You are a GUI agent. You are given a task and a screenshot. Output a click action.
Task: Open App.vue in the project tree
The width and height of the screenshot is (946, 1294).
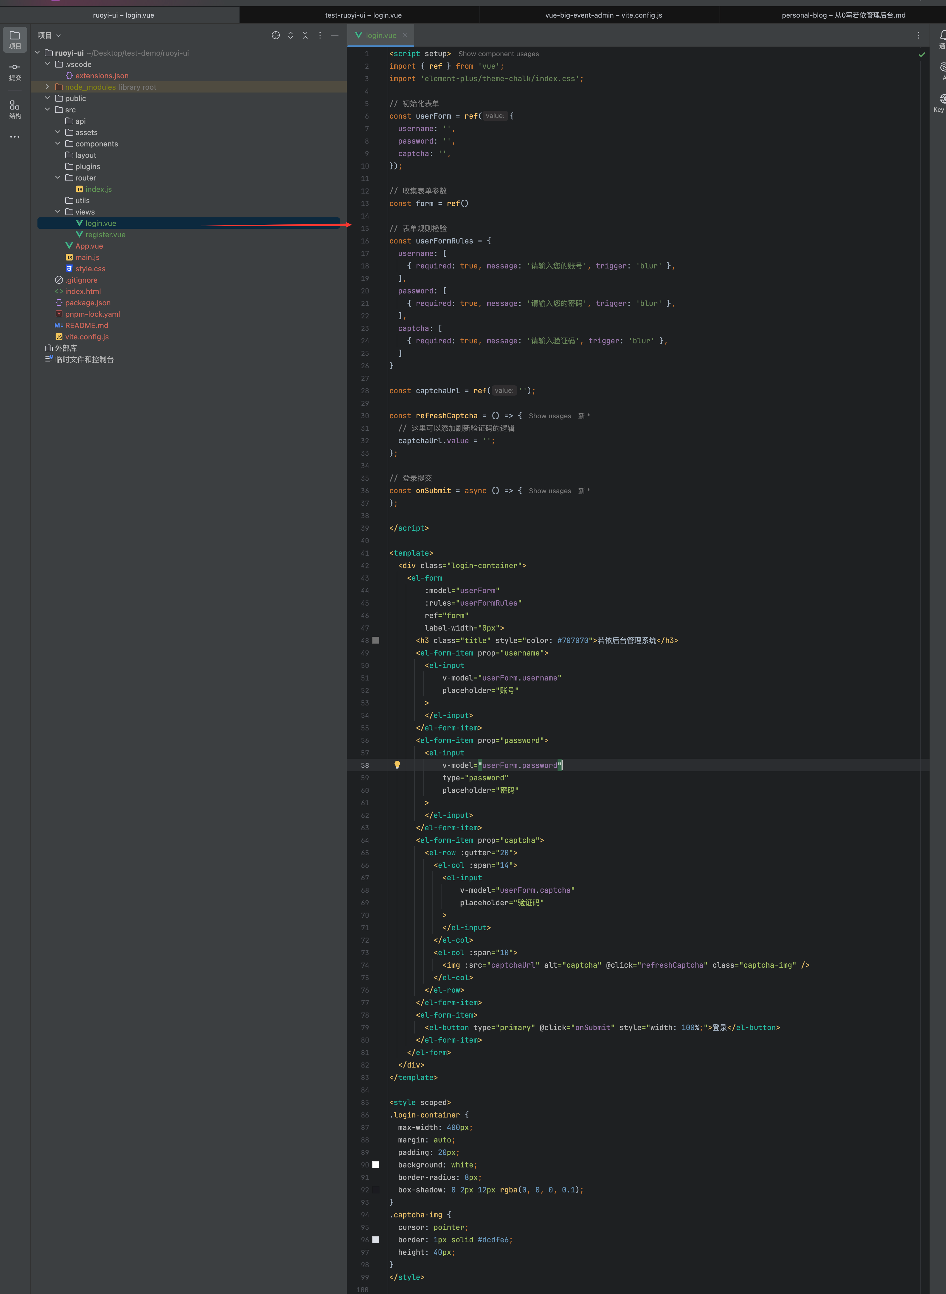(x=89, y=246)
